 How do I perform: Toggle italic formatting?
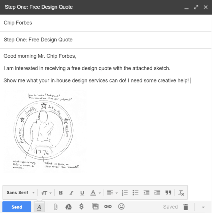pos(71,193)
